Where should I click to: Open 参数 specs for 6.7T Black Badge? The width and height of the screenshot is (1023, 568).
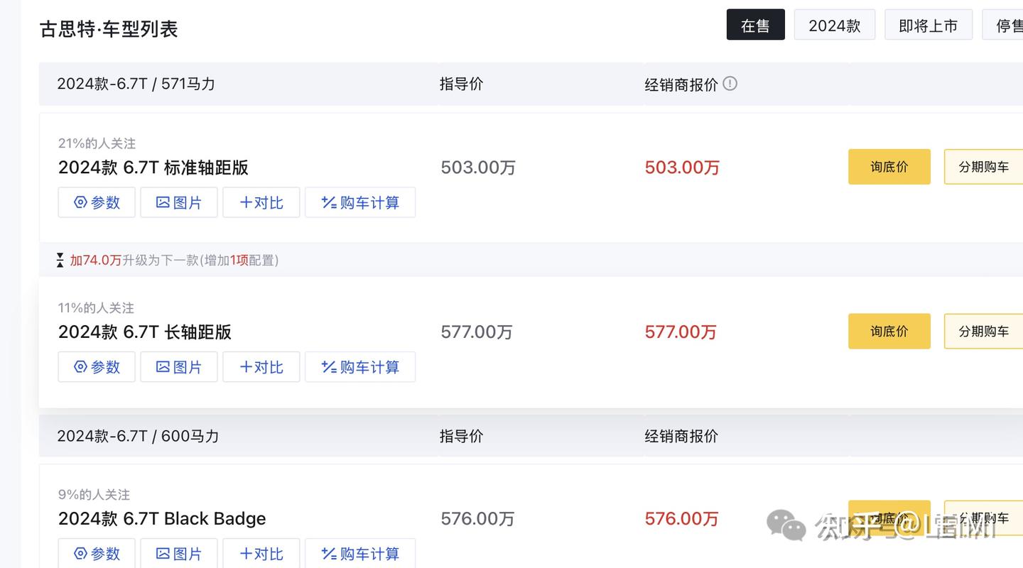coord(97,553)
